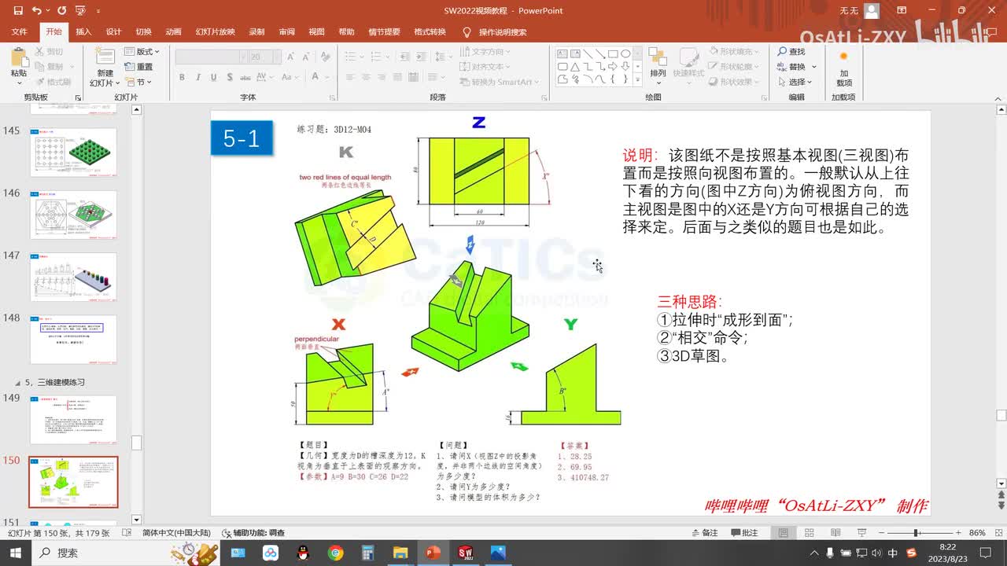Click the Undo arrow in the quick access toolbar
This screenshot has height=566, width=1007.
pos(36,11)
